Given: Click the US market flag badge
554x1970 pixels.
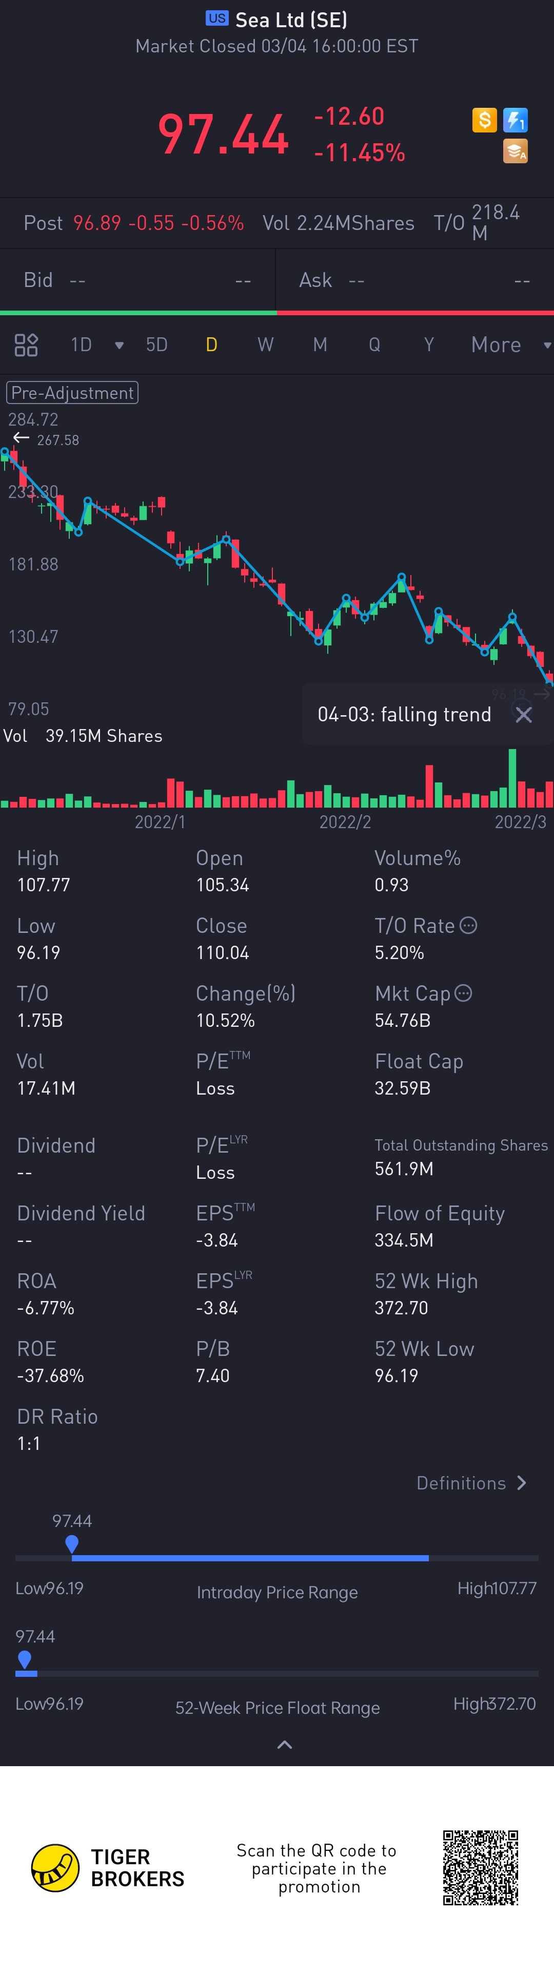Looking at the screenshot, I should coord(216,19).
